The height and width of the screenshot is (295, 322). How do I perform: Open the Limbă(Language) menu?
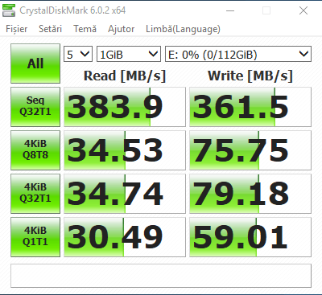[x=183, y=29]
